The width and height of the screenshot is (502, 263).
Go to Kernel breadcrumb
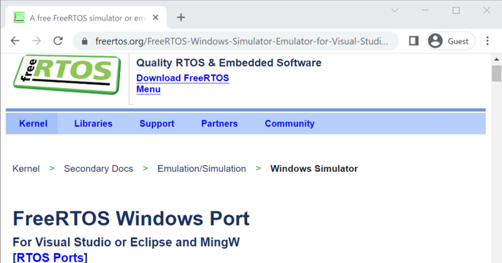point(26,169)
